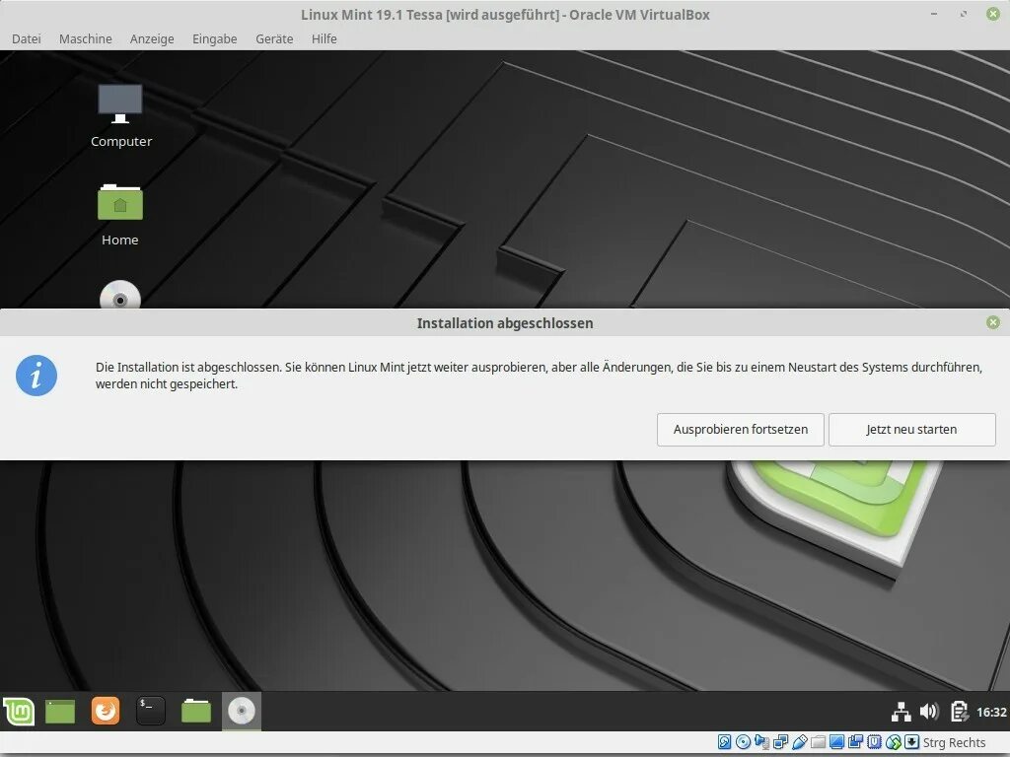Screen dimensions: 1010x757
Task: Launch Firefox from the panel
Action: point(105,712)
